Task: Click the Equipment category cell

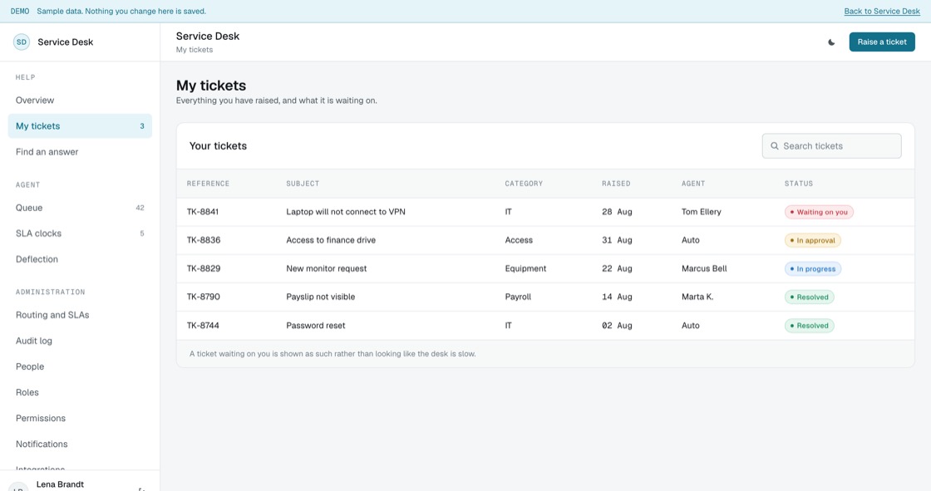Action: pos(525,268)
